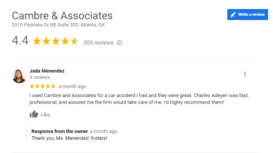Click the owner response 'a month ago' timestamp
This screenshot has height=153, width=273.
(x=104, y=131)
